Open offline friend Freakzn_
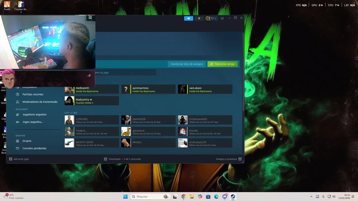Screen dimensions: 358x201 coord(92,131)
